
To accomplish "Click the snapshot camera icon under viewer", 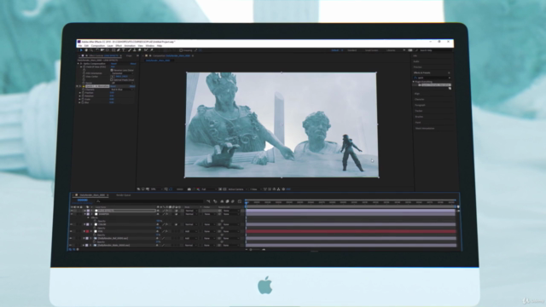I will point(189,189).
